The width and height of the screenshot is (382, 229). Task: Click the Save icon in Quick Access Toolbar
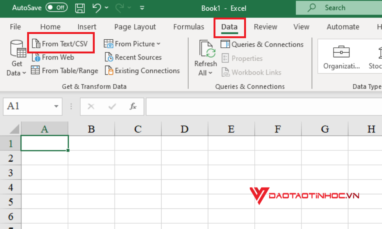point(80,8)
